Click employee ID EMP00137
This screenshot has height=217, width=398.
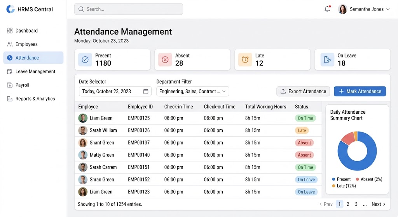(x=139, y=143)
